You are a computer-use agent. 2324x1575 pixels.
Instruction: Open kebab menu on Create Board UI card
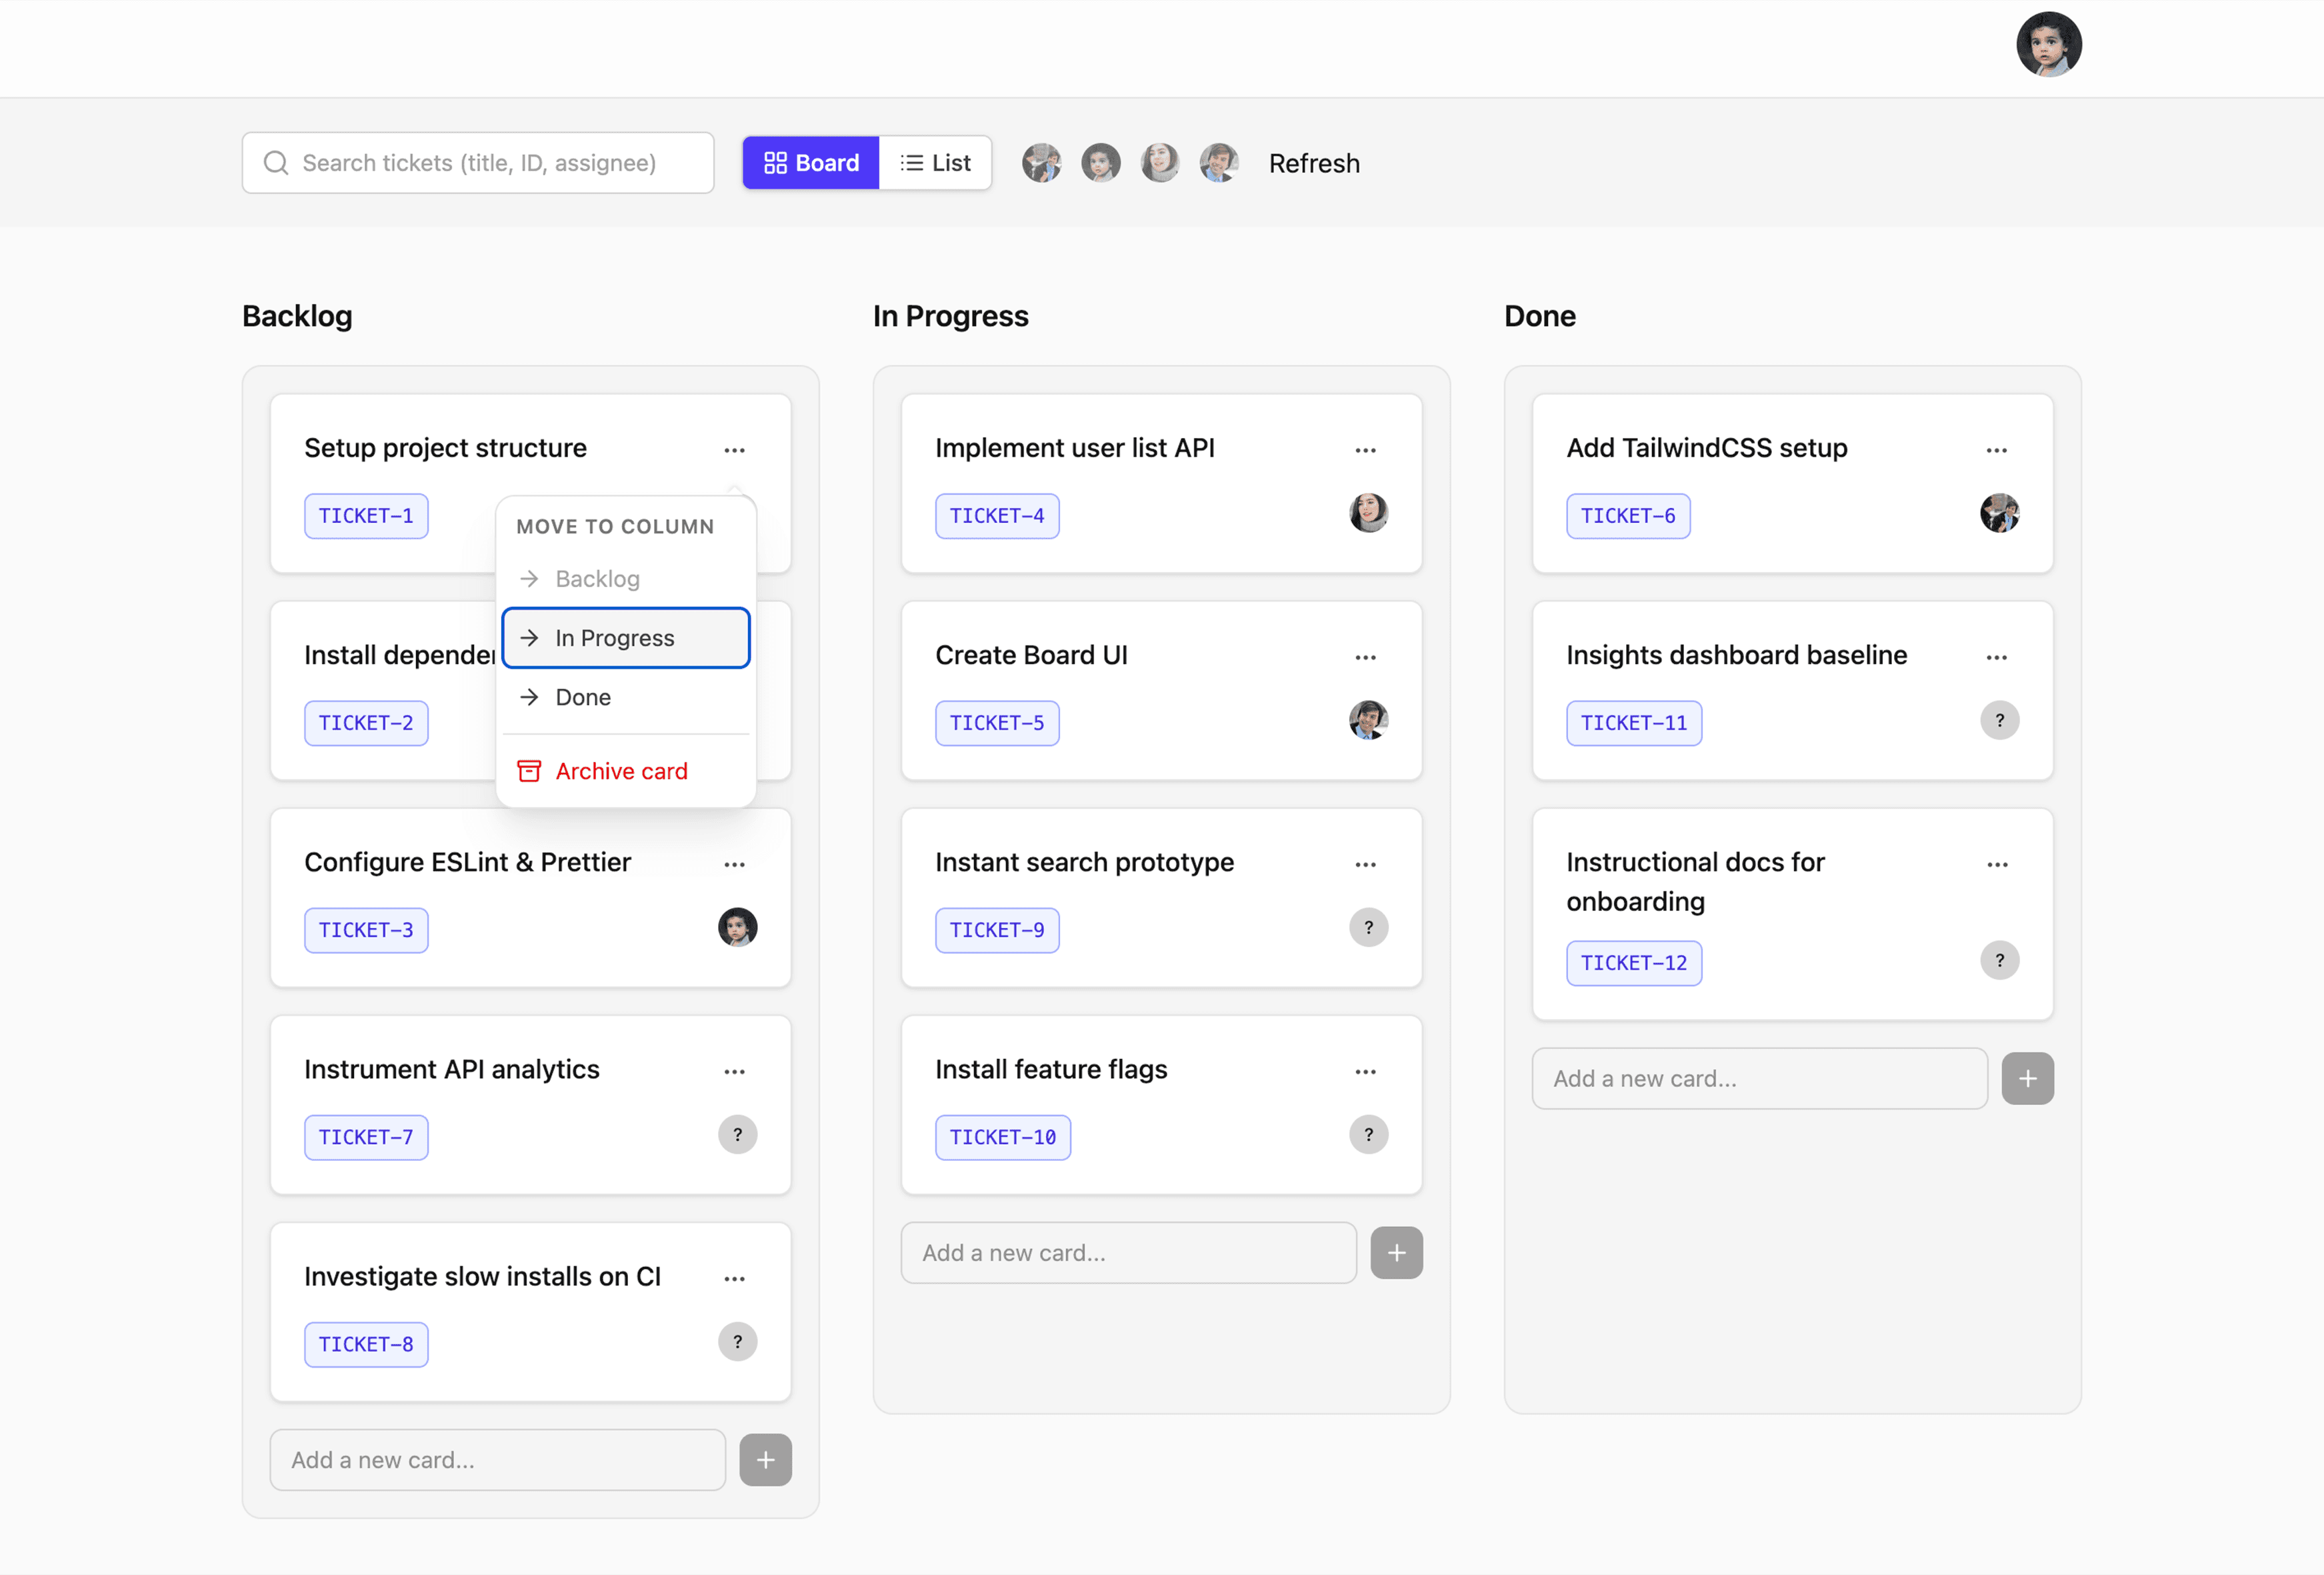click(x=1366, y=656)
